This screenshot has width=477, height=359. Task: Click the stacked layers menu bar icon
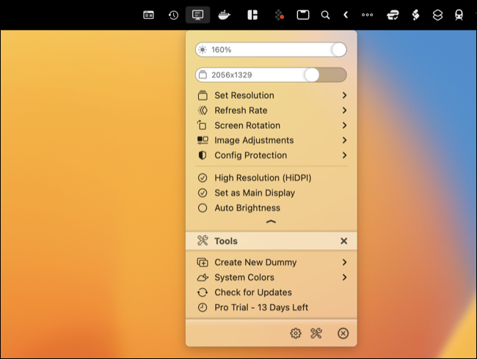coord(437,15)
